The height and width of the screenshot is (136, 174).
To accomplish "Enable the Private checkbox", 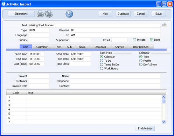I will 134,40.
